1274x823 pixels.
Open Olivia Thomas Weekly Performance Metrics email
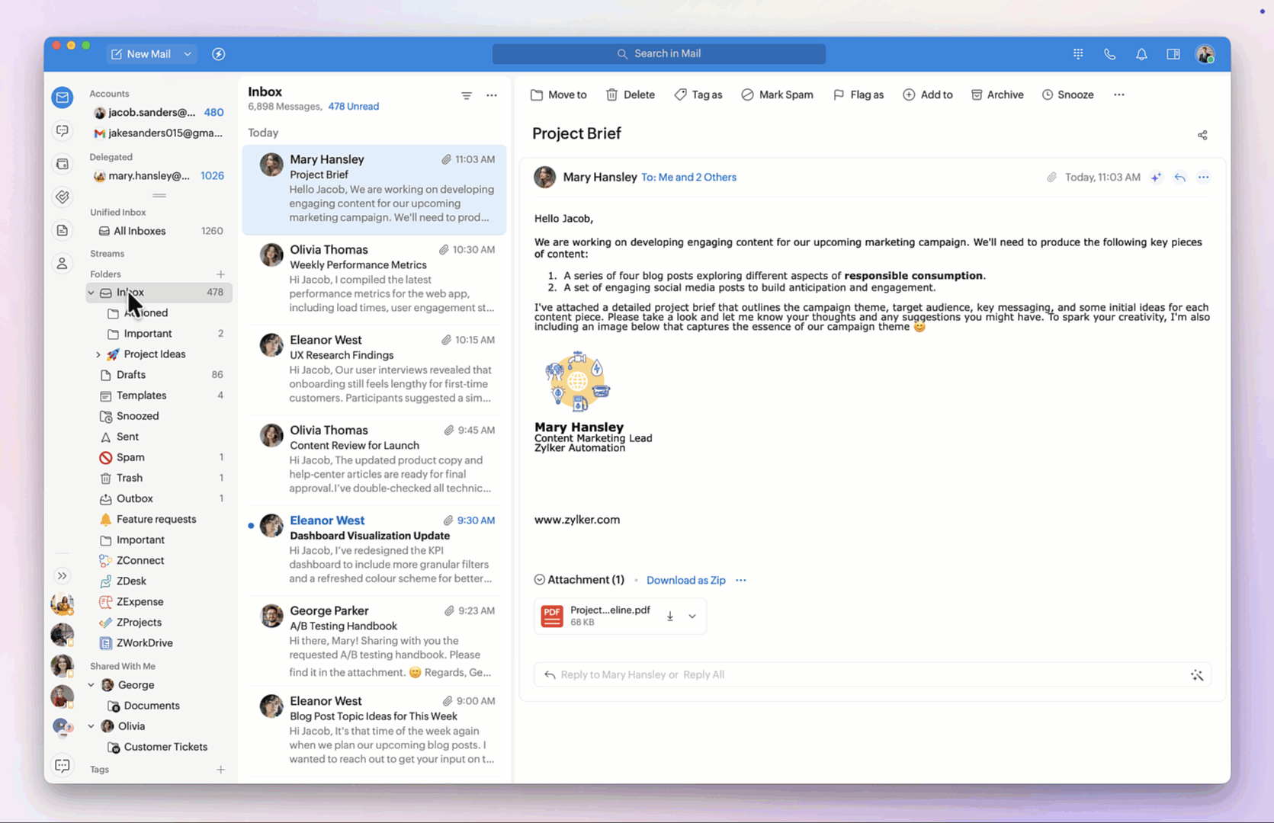point(374,279)
